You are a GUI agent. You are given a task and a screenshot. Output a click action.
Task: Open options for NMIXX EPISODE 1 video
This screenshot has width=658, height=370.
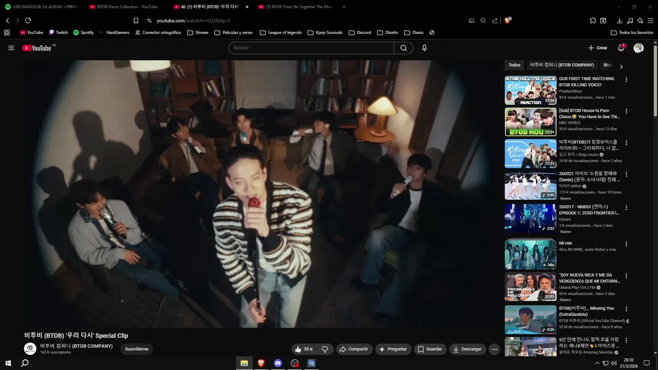(626, 208)
